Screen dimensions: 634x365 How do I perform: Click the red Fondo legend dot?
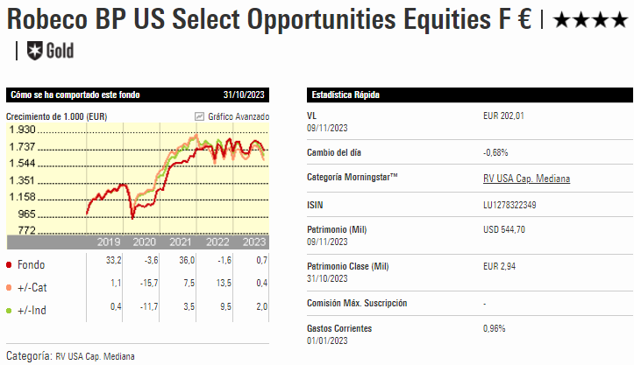[x=10, y=264]
